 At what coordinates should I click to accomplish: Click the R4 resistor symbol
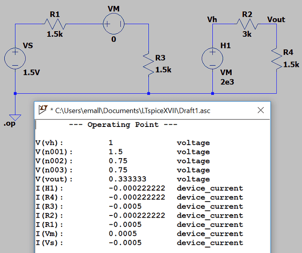tap(276, 59)
